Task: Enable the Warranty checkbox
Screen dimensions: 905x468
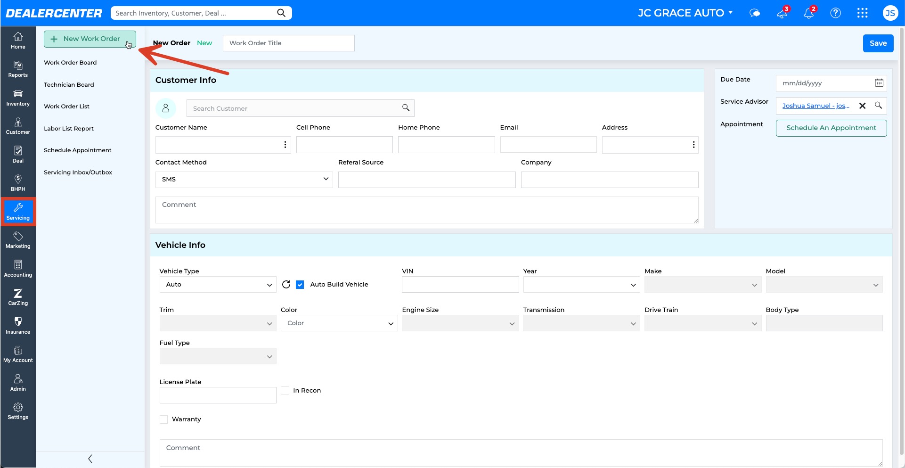Action: 164,419
